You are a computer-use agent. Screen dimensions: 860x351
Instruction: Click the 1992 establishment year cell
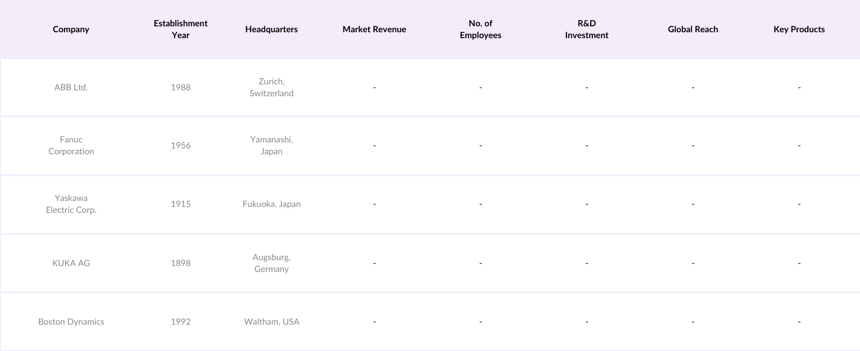click(x=181, y=321)
